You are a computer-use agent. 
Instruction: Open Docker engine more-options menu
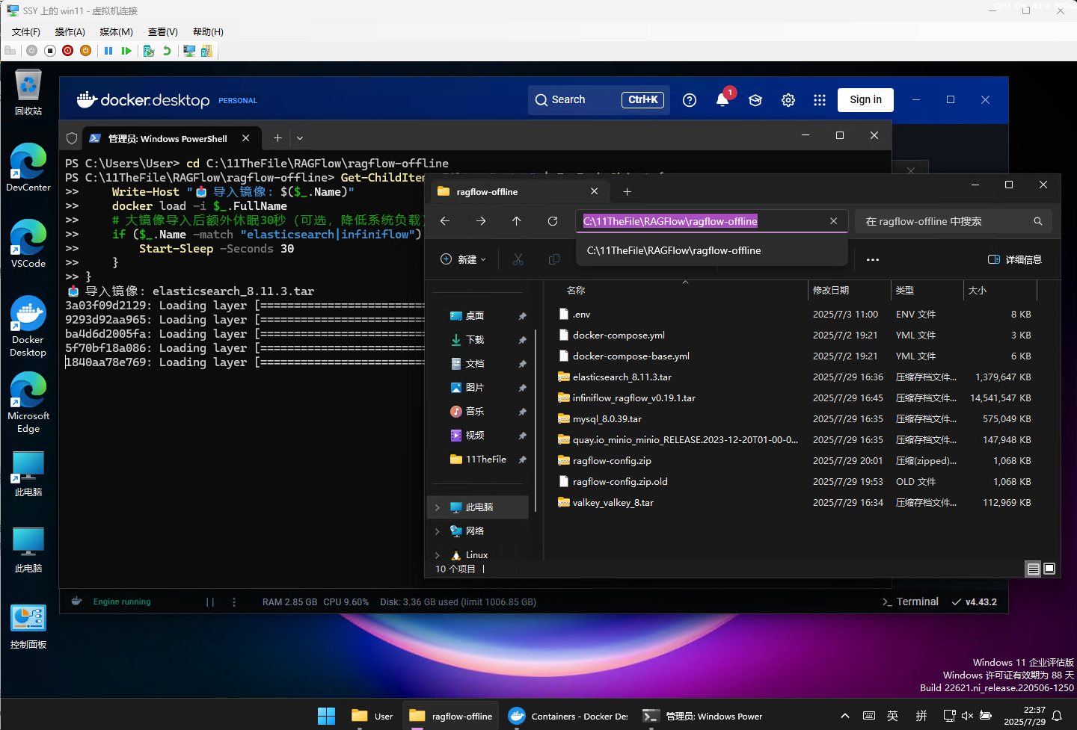[x=234, y=602]
